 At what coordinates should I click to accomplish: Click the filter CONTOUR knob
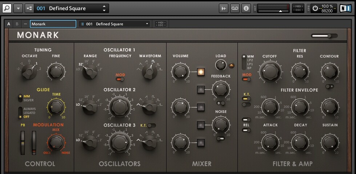329,71
